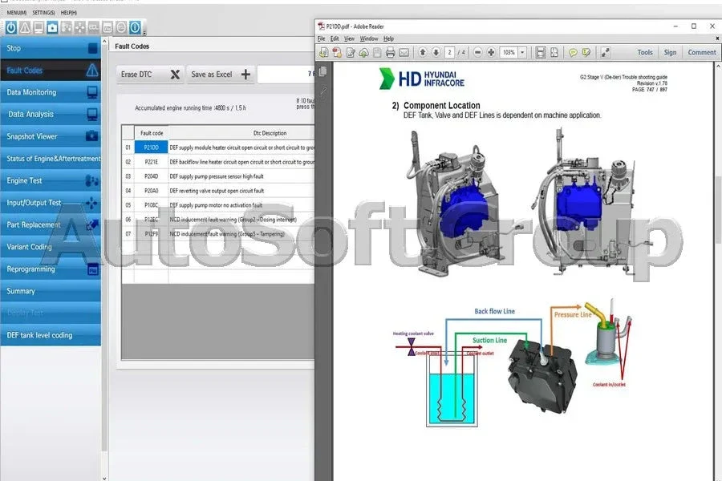This screenshot has width=722, height=481.
Task: Open the Tools pane in Adobe Reader
Action: point(645,52)
